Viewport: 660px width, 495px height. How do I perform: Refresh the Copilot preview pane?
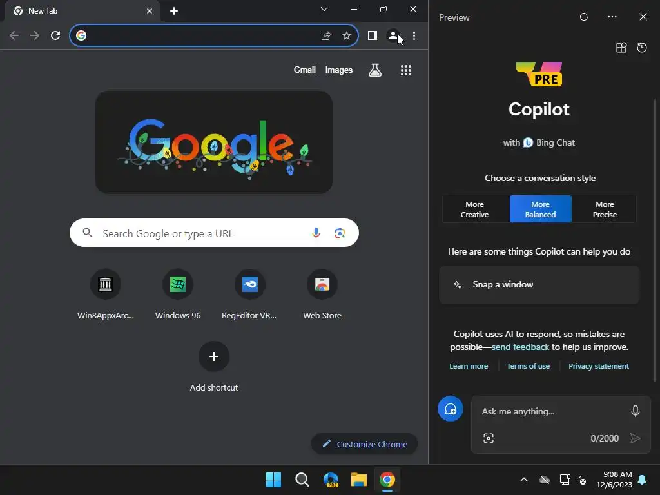tap(583, 17)
